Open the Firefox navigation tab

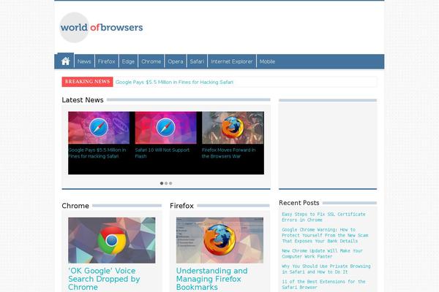[x=106, y=61]
